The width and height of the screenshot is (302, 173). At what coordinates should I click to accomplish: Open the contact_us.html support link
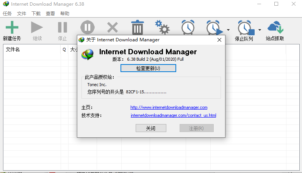click(x=173, y=115)
